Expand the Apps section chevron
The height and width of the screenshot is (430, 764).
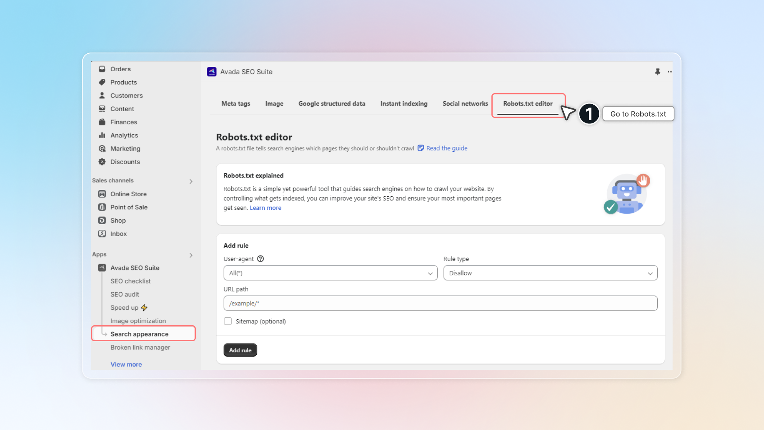tap(191, 255)
